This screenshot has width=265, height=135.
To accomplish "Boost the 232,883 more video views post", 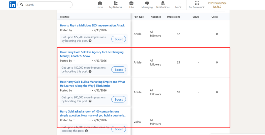I will point(119,129).
